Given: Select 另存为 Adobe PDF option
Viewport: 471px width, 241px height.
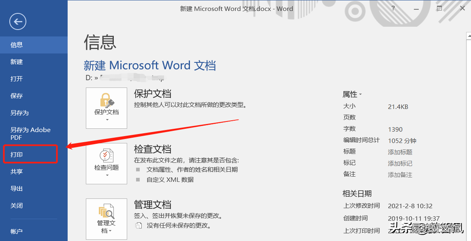Looking at the screenshot, I should (x=34, y=133).
